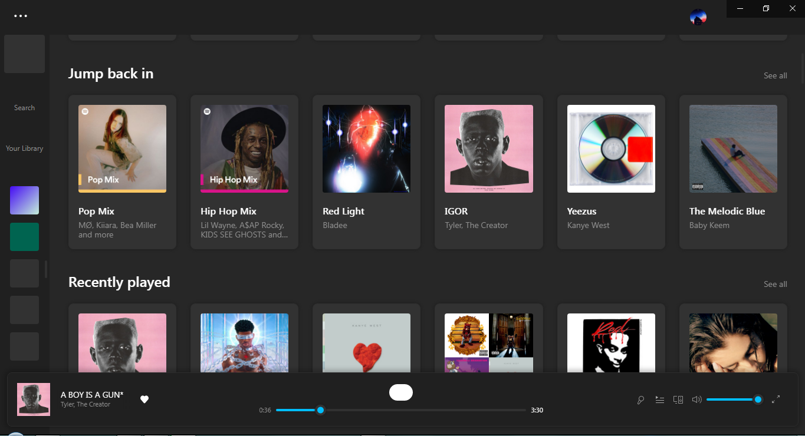Click the current song's album art

pyautogui.click(x=33, y=399)
